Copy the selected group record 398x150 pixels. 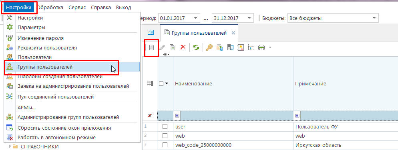click(x=172, y=47)
